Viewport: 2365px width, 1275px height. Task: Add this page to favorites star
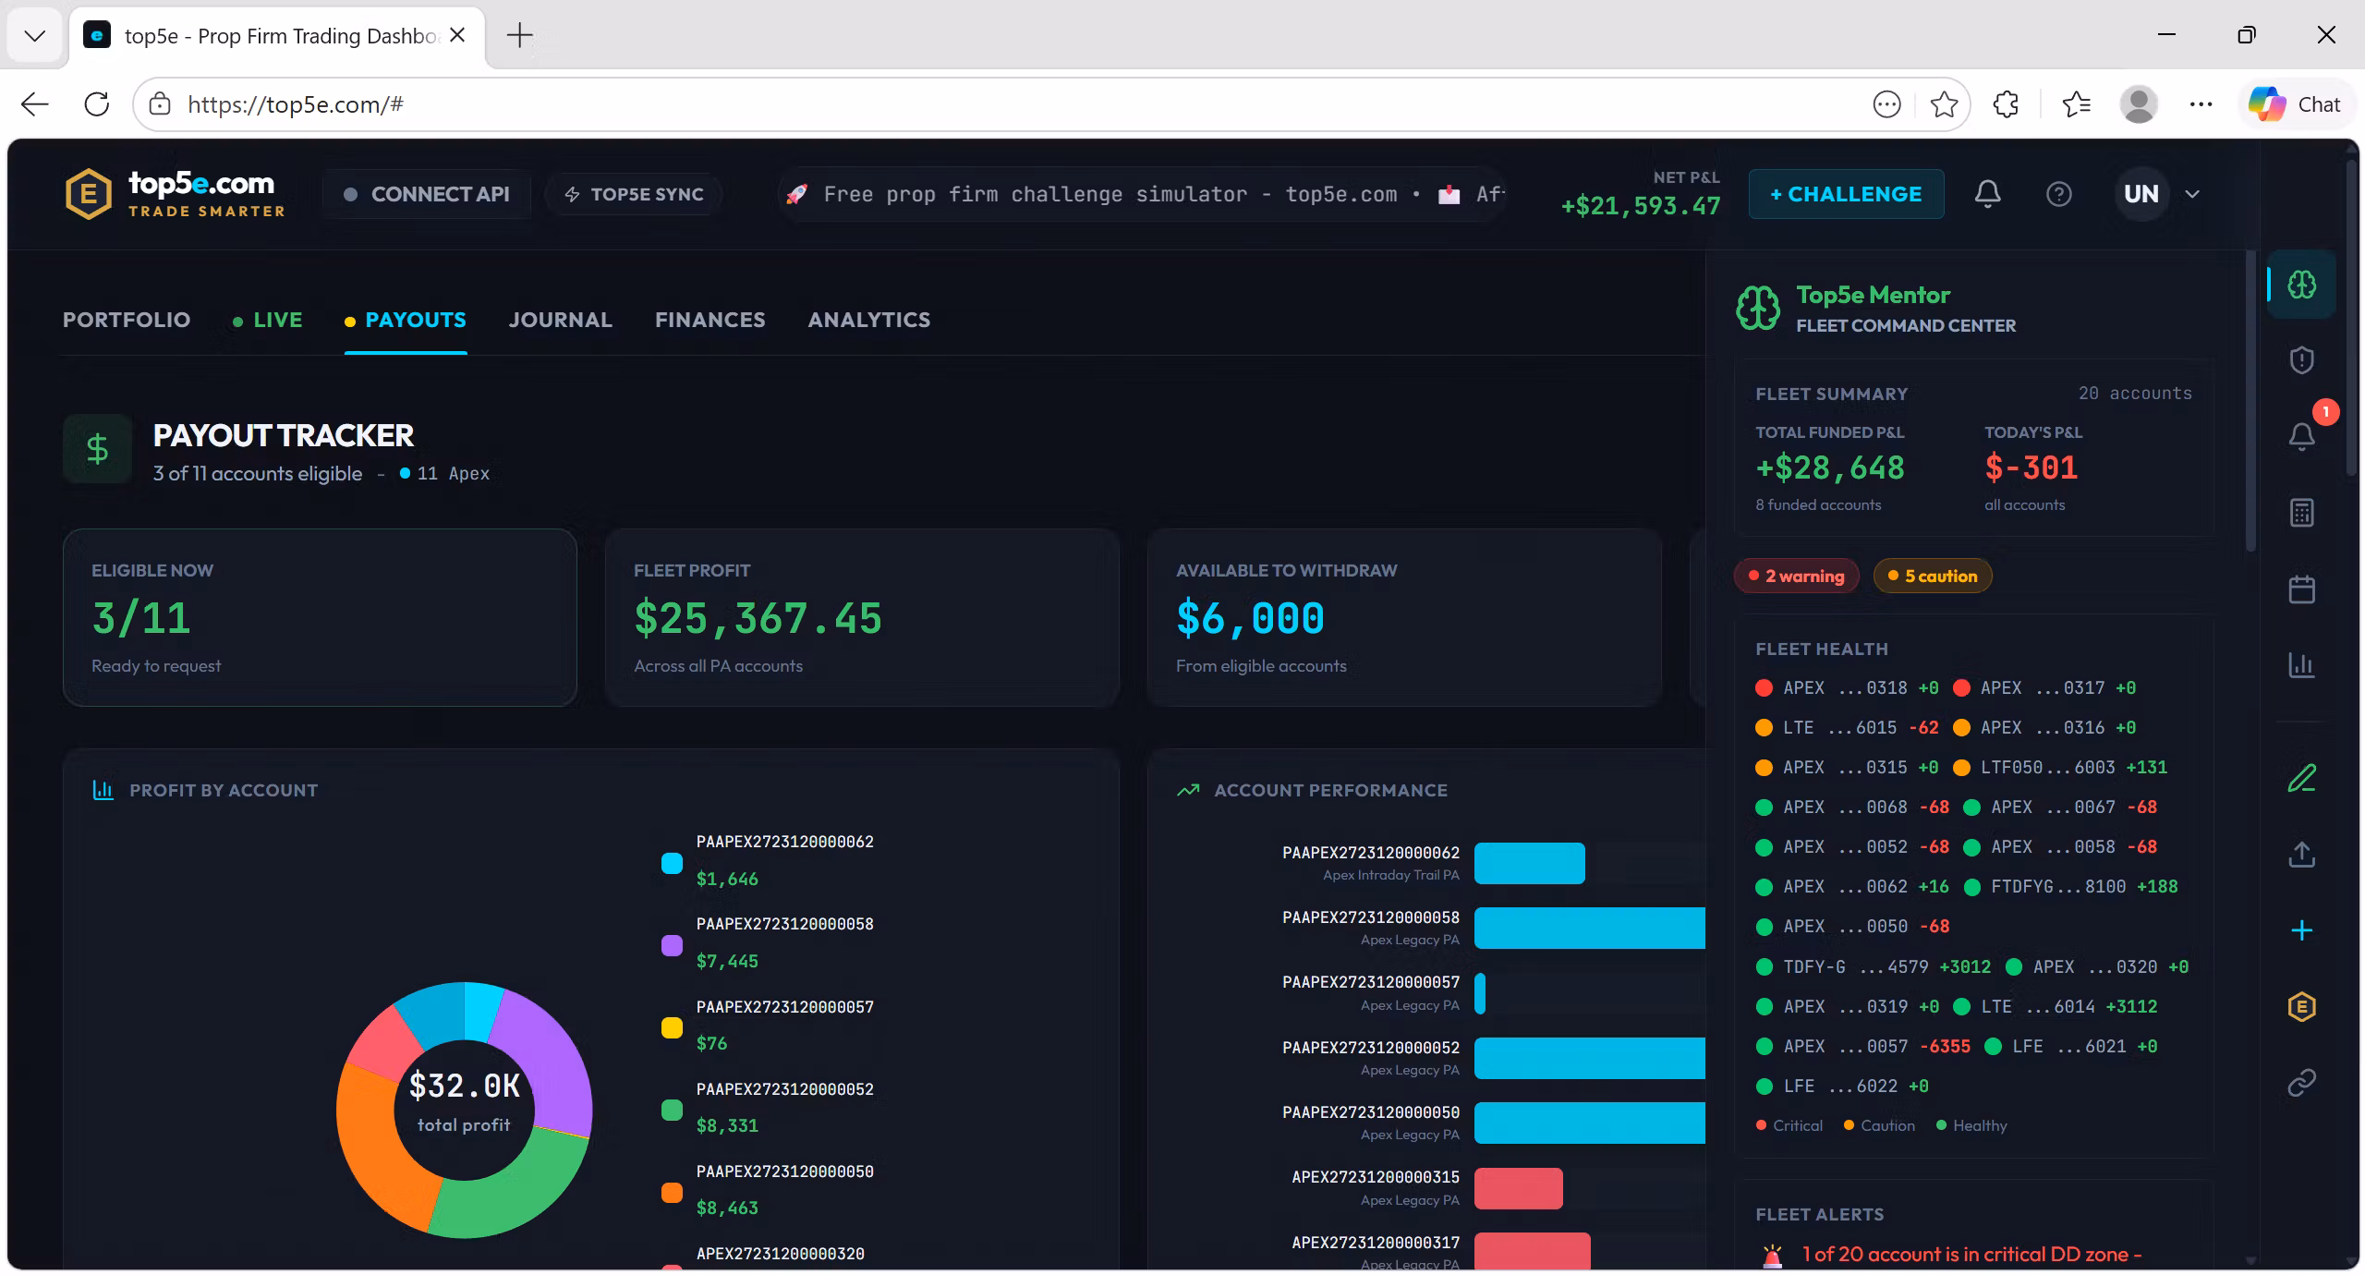pyautogui.click(x=1944, y=104)
